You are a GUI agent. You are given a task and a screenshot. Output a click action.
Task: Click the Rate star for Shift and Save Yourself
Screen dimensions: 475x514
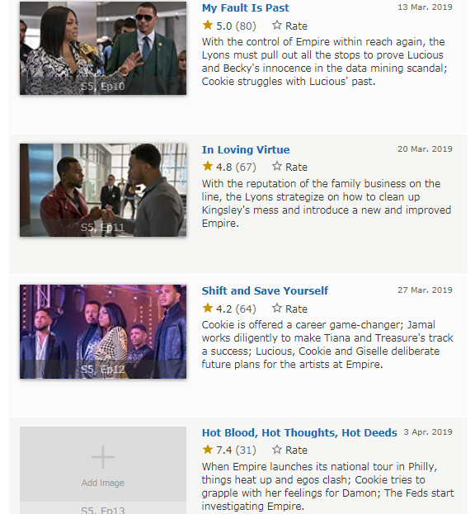(x=277, y=308)
